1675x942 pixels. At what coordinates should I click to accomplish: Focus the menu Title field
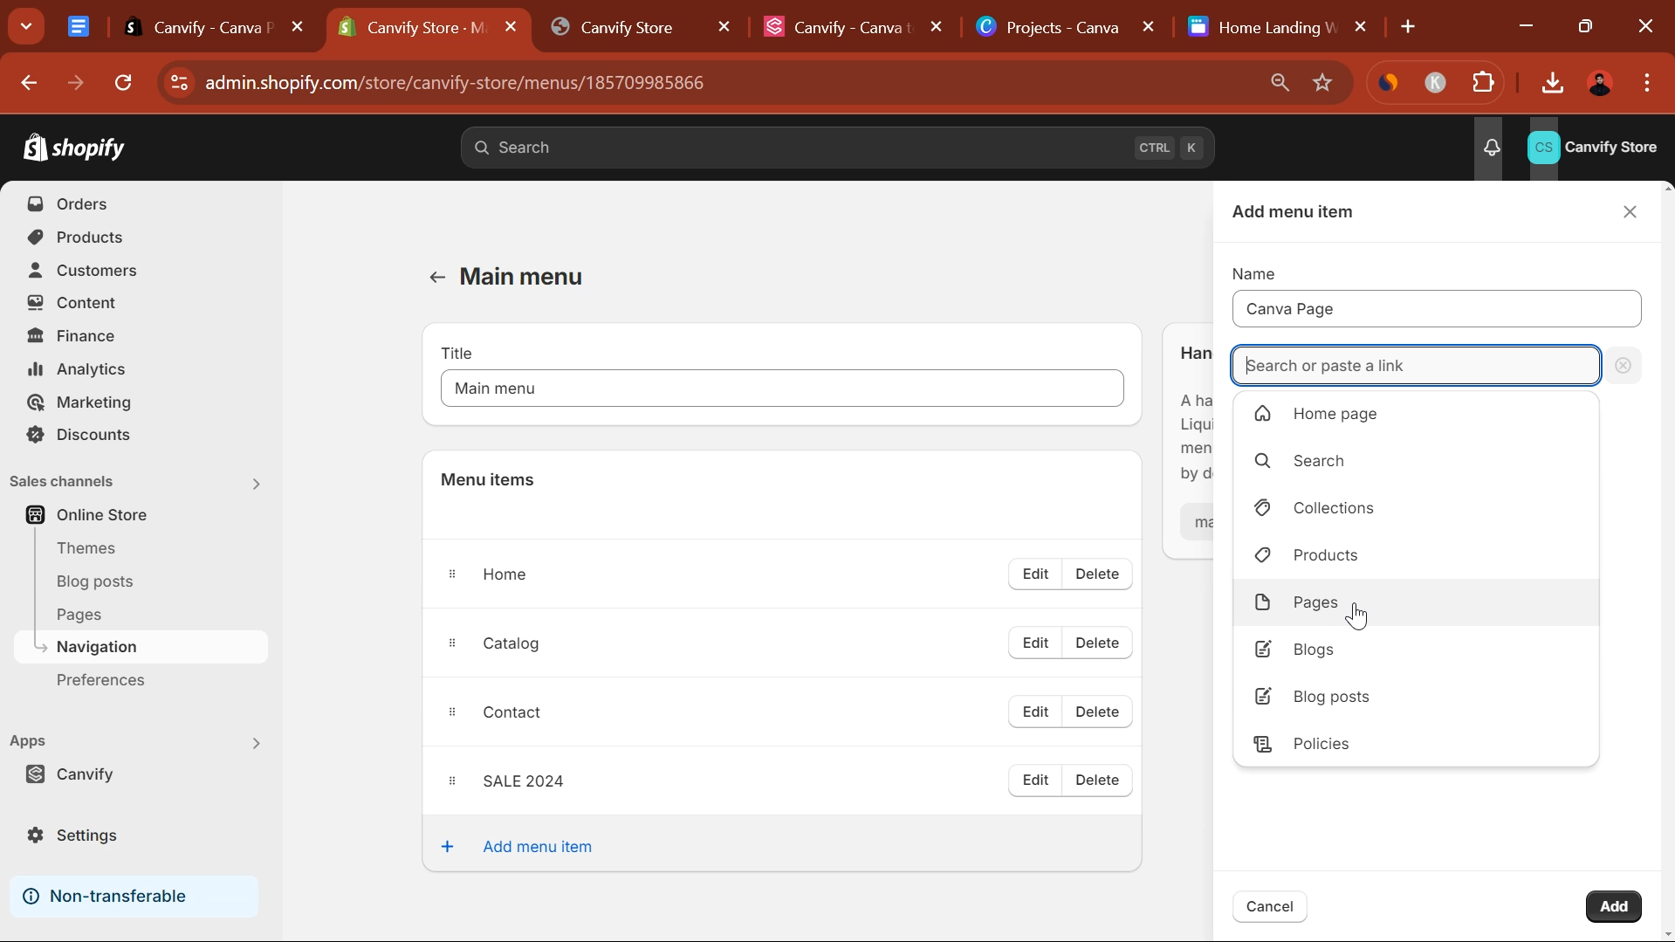(782, 388)
